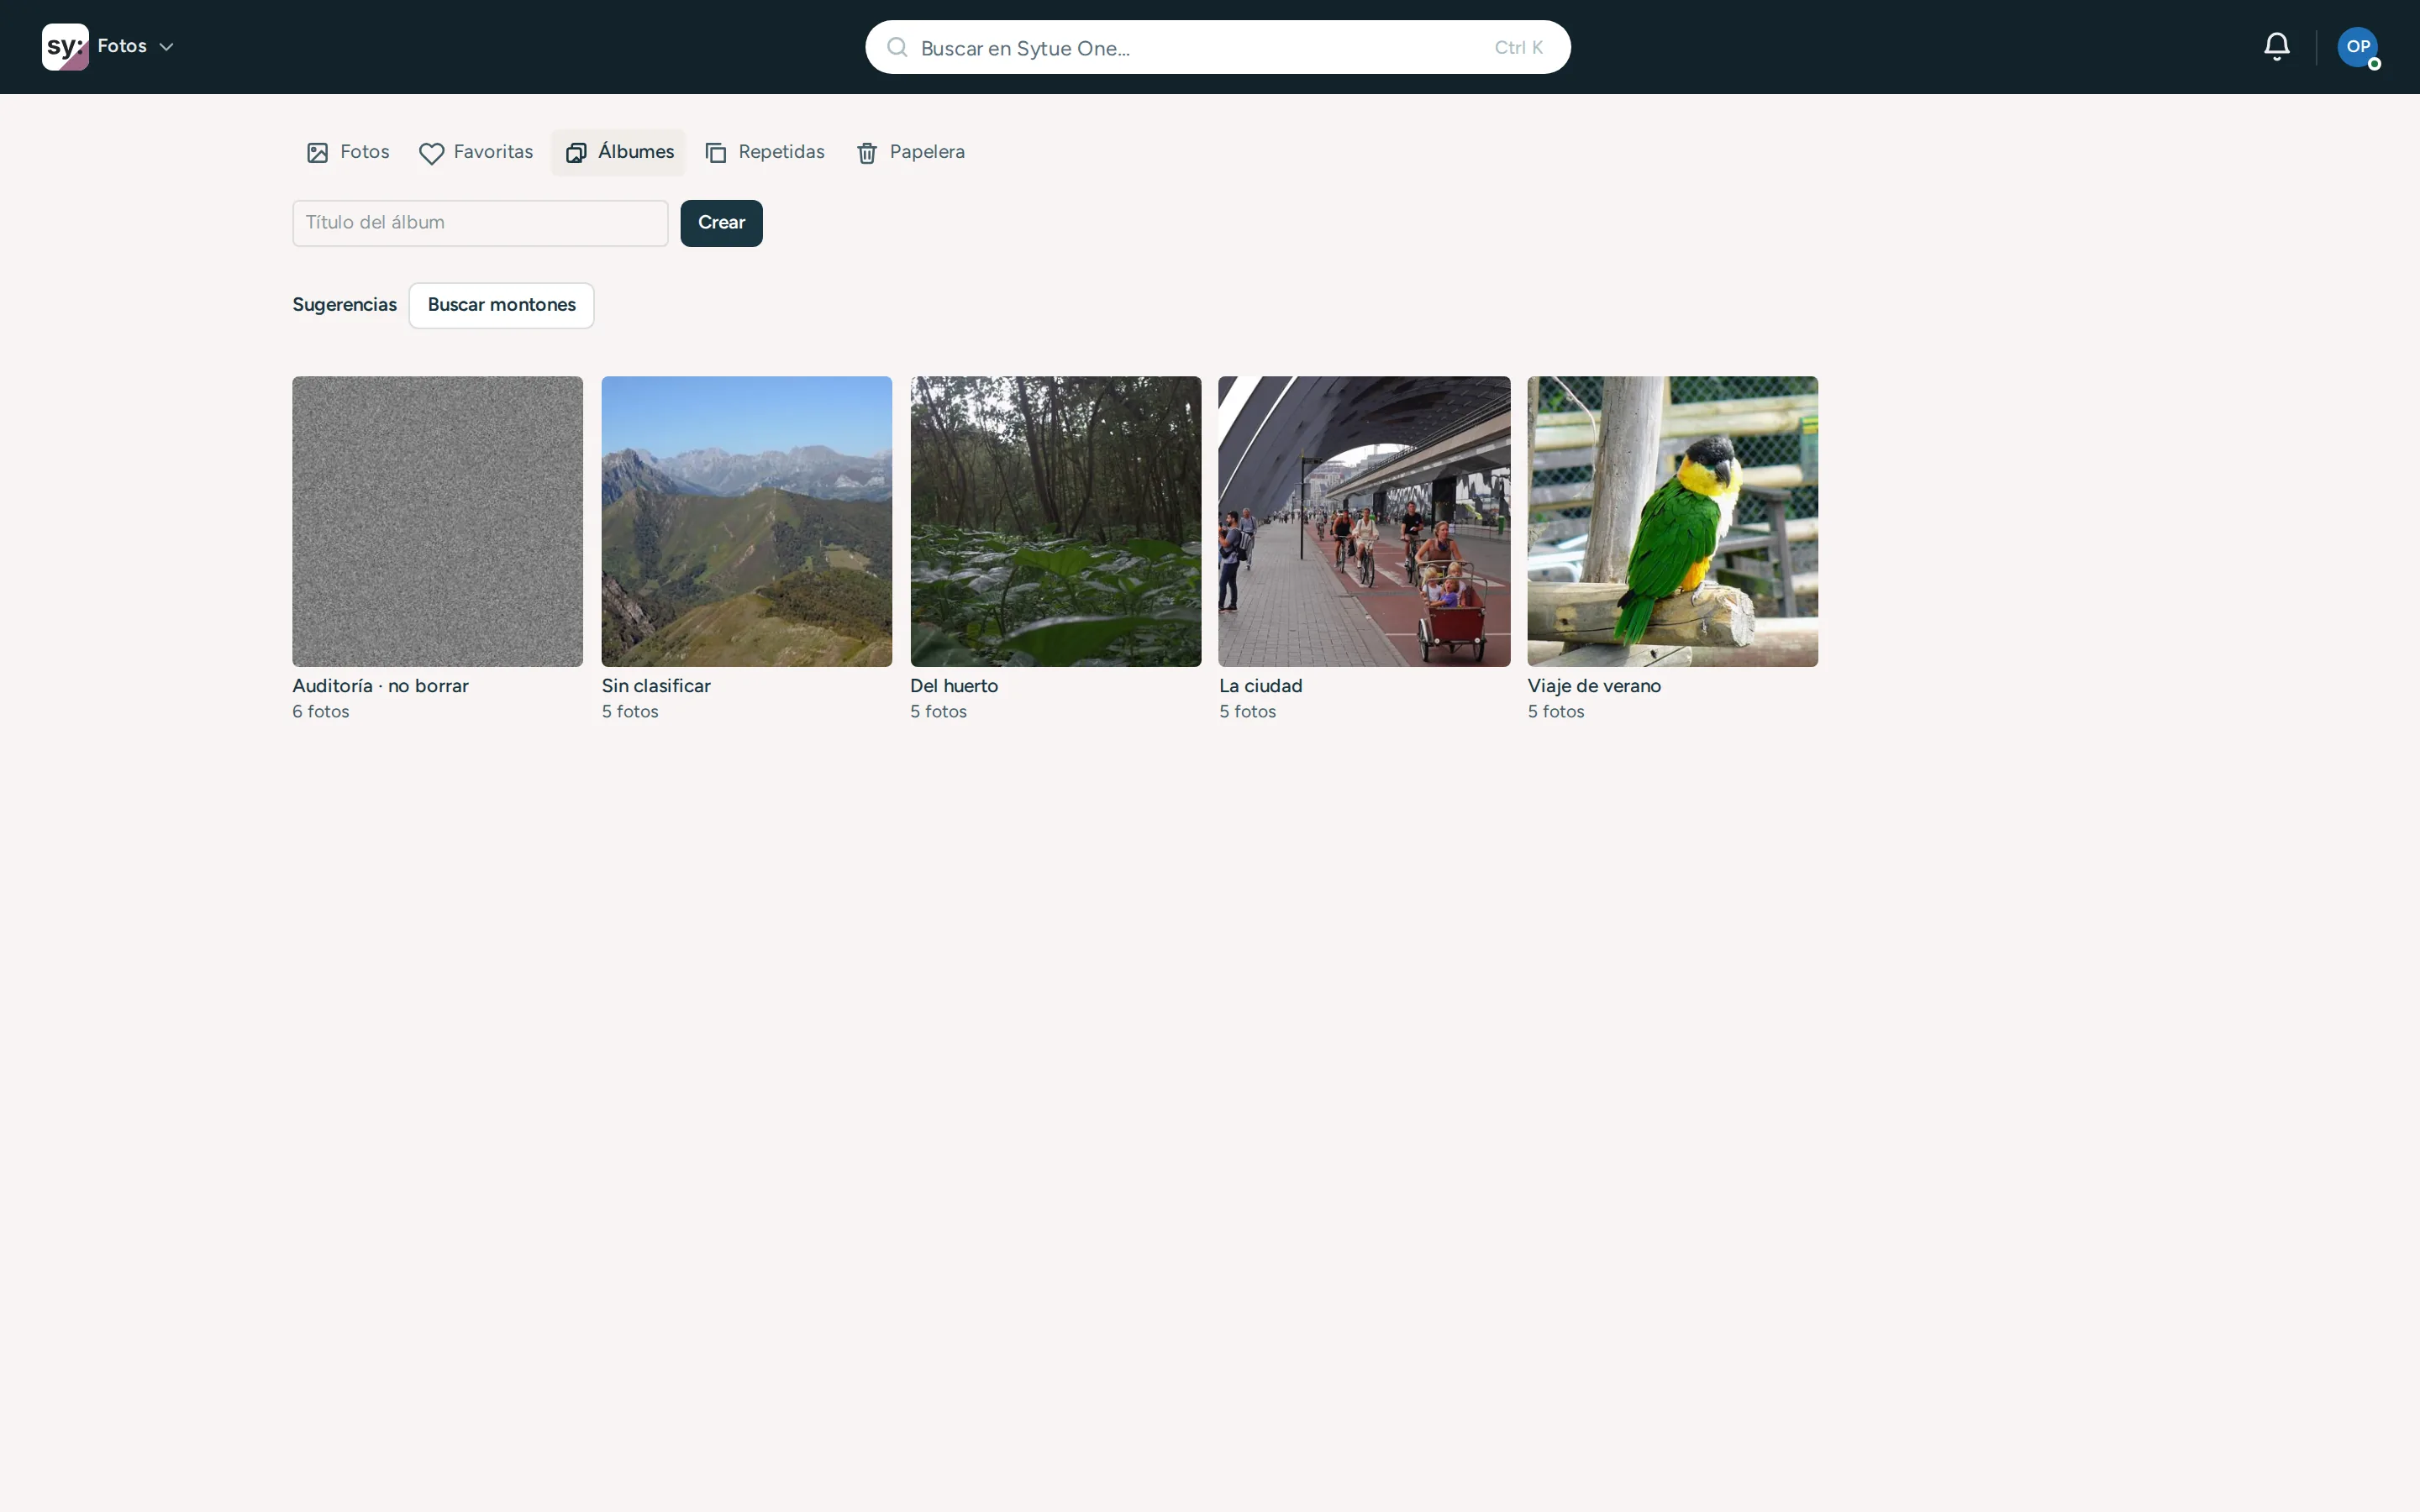
Task: Click the Viaje de verano album title
Action: pos(1594,686)
